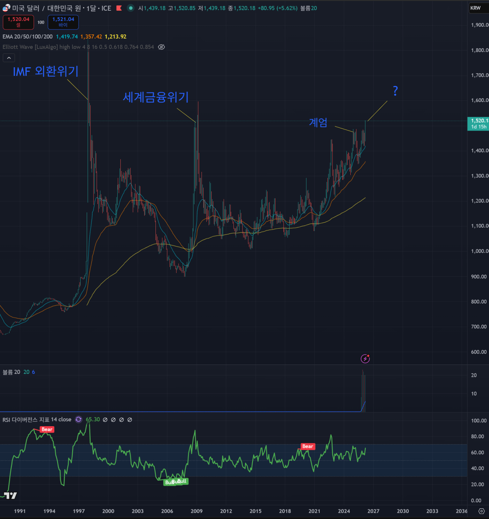Screen dimensions: 489x519
Task: Open the KRW currency selector
Action: (x=476, y=8)
